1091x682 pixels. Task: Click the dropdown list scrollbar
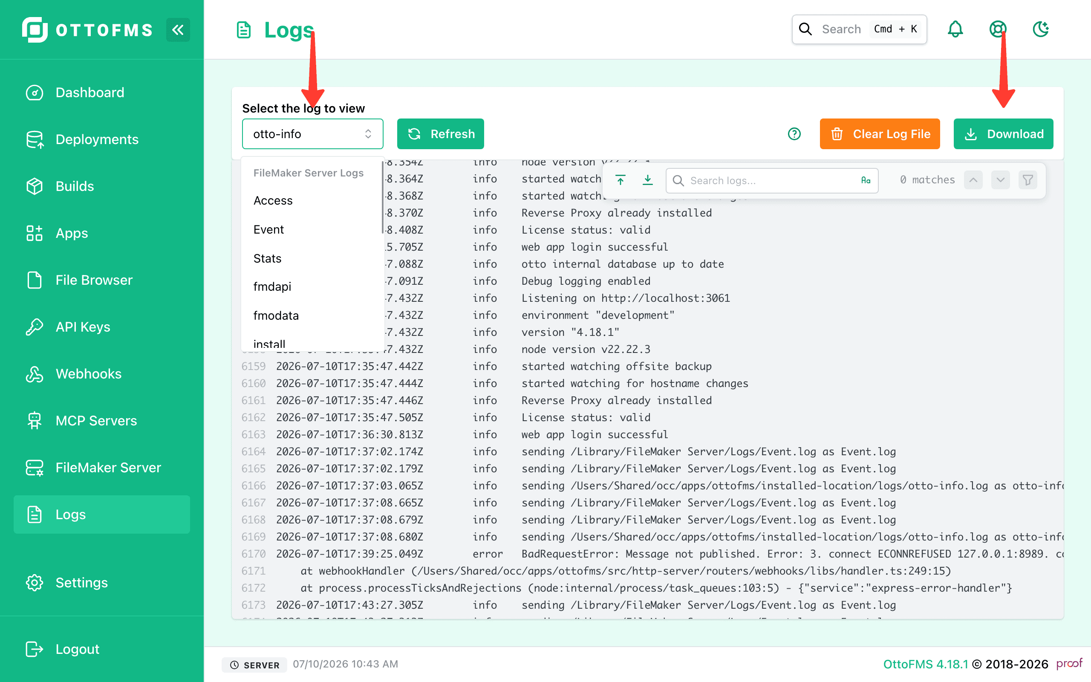coord(382,197)
